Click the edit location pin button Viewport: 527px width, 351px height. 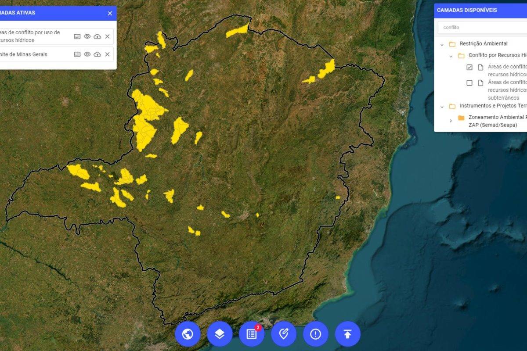284,334
